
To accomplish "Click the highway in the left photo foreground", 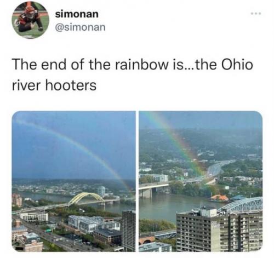I will click(x=55, y=237).
